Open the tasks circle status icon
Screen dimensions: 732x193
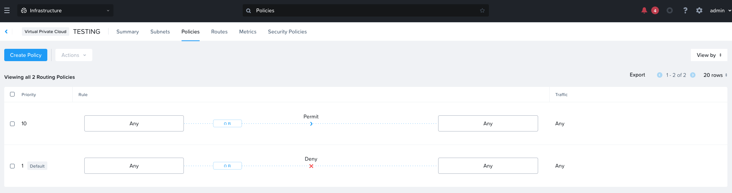pos(670,10)
